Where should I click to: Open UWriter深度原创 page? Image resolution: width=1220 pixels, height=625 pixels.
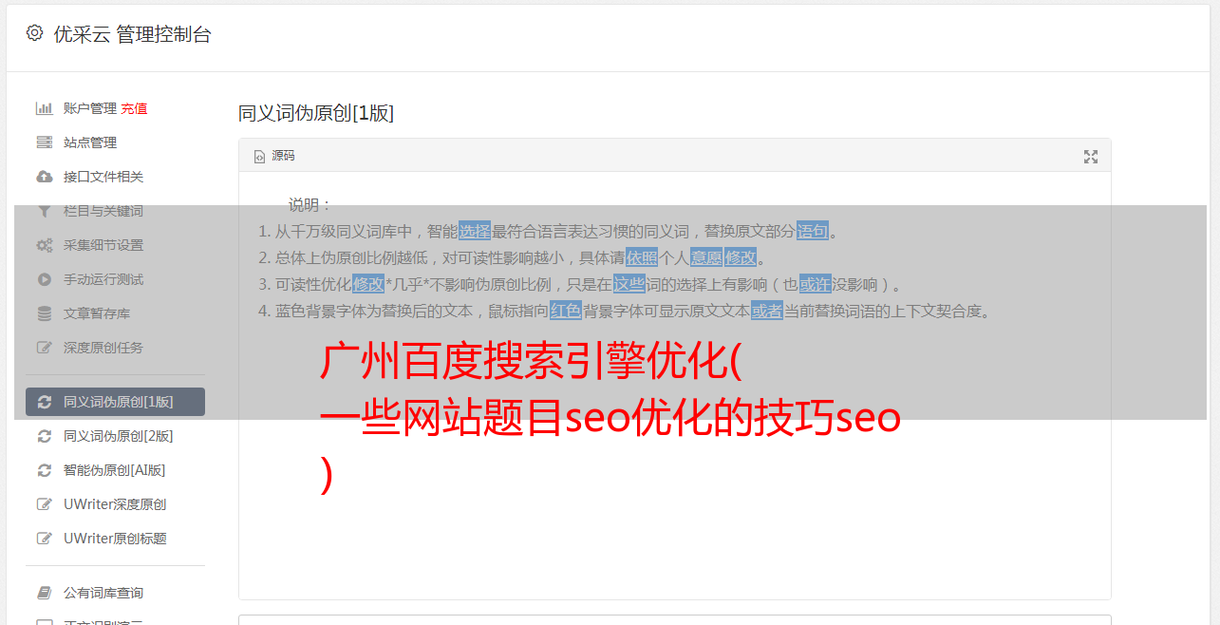point(115,504)
